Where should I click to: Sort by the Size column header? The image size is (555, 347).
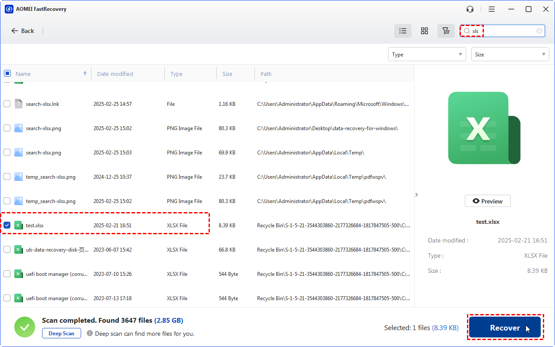tap(228, 74)
